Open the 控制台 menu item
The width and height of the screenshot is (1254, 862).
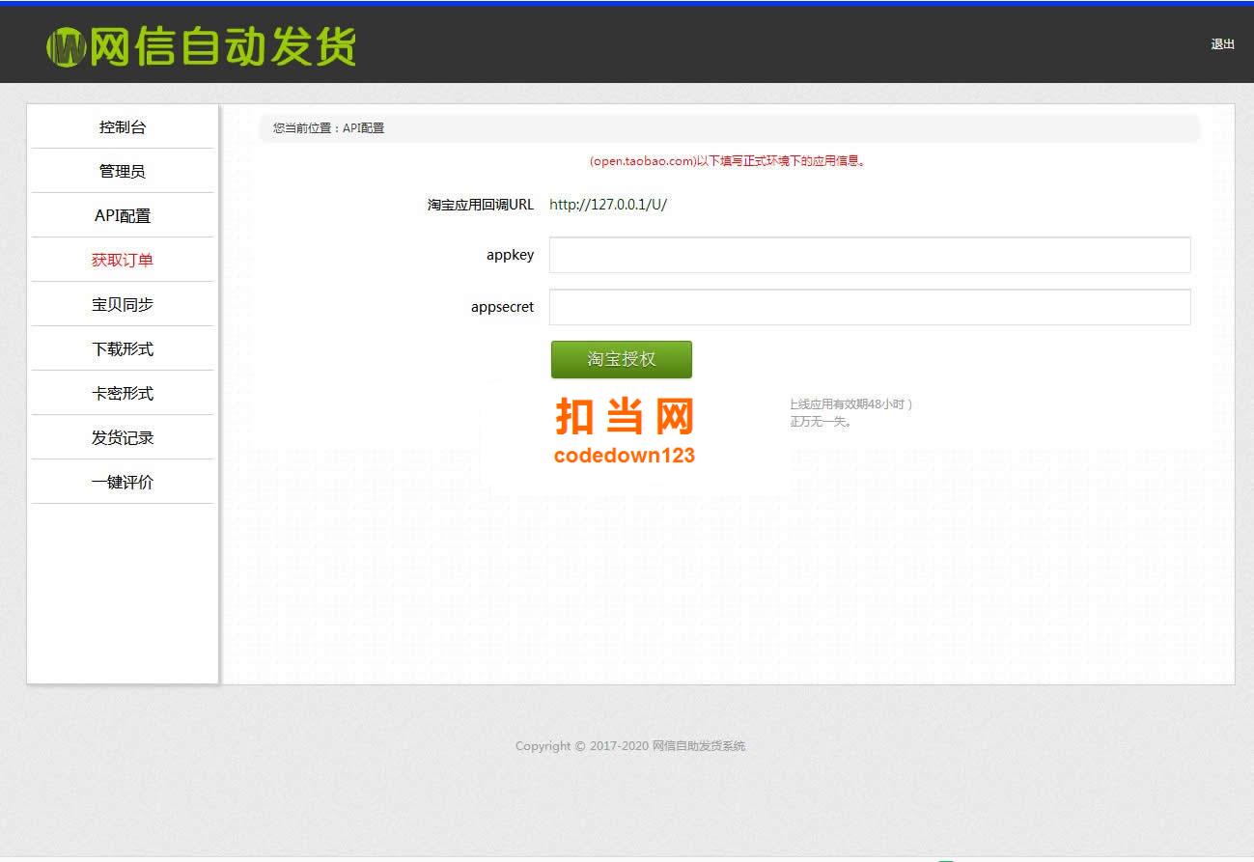[123, 127]
